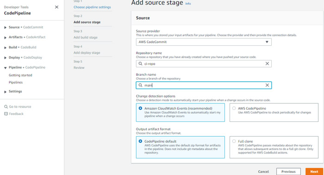324x175 pixels.
Task: Click the orange Next button
Action: point(314,171)
